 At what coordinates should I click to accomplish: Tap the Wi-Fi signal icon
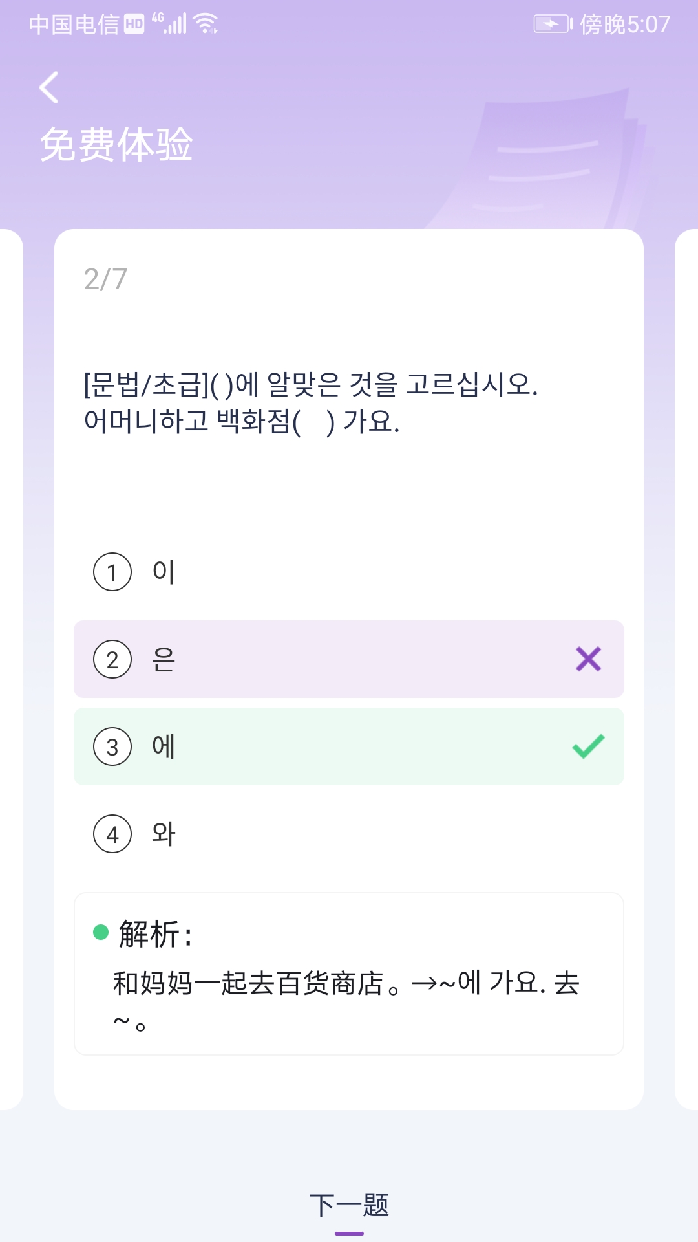(x=206, y=24)
